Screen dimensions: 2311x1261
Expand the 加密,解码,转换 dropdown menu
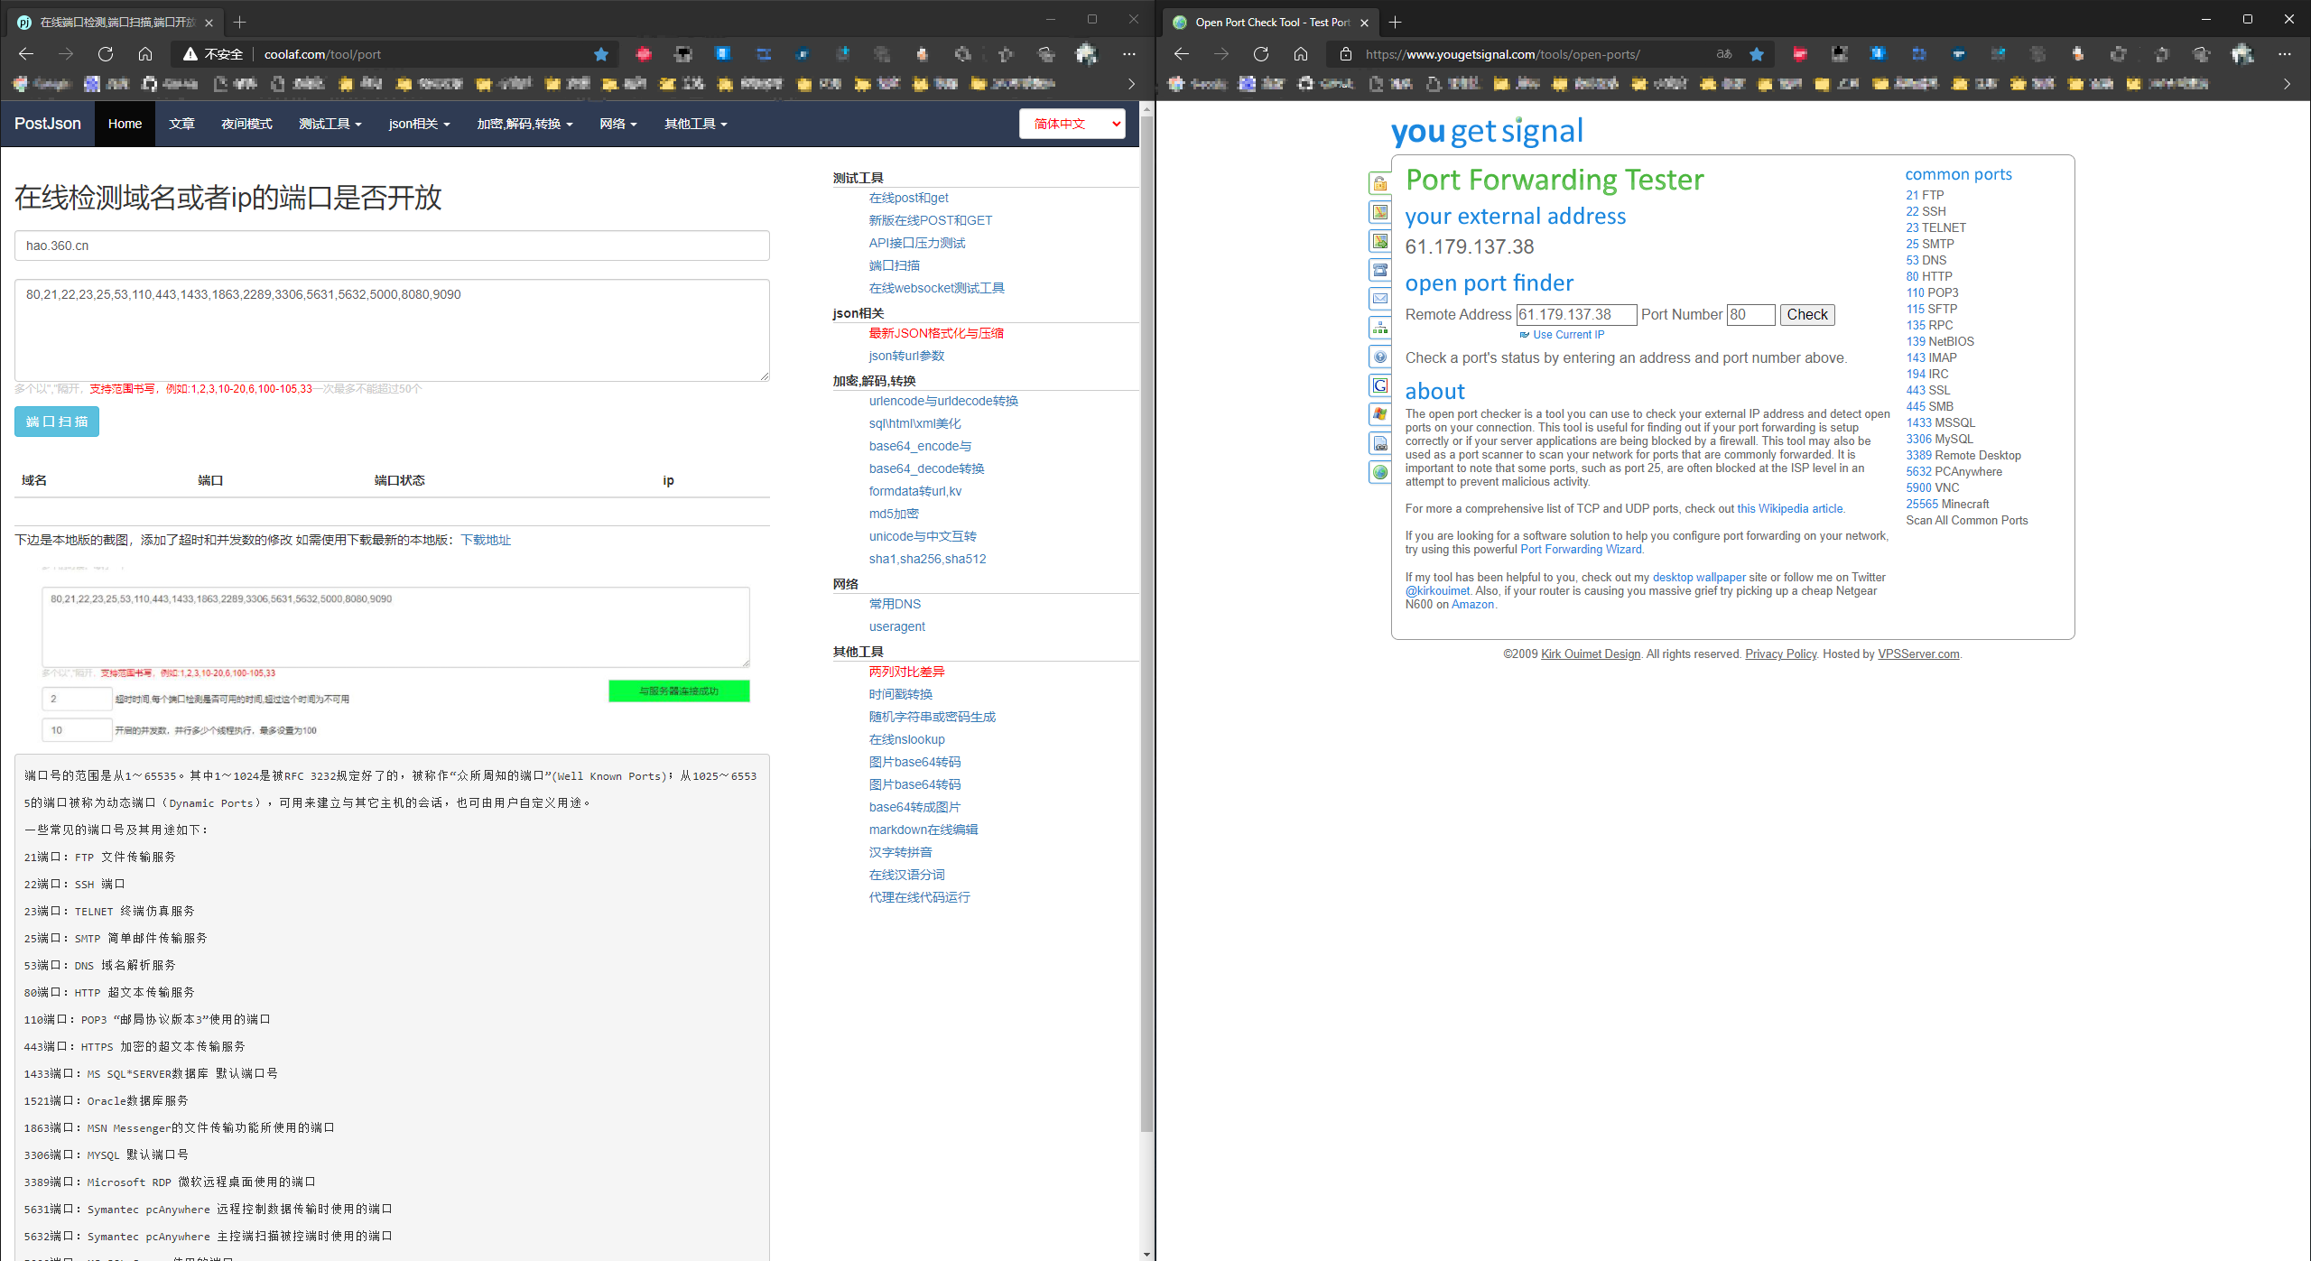pos(524,124)
